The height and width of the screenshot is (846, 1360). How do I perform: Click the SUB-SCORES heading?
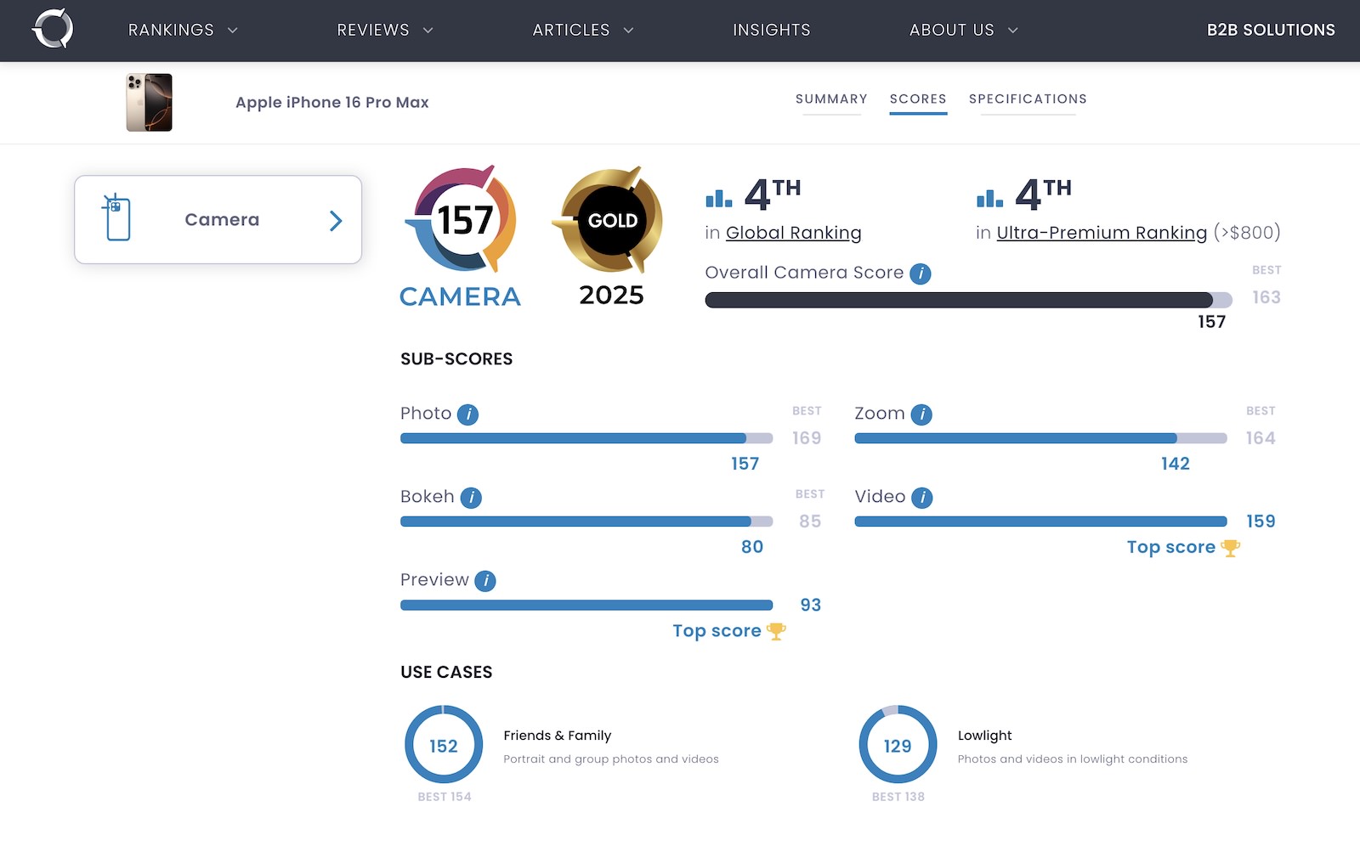click(456, 359)
